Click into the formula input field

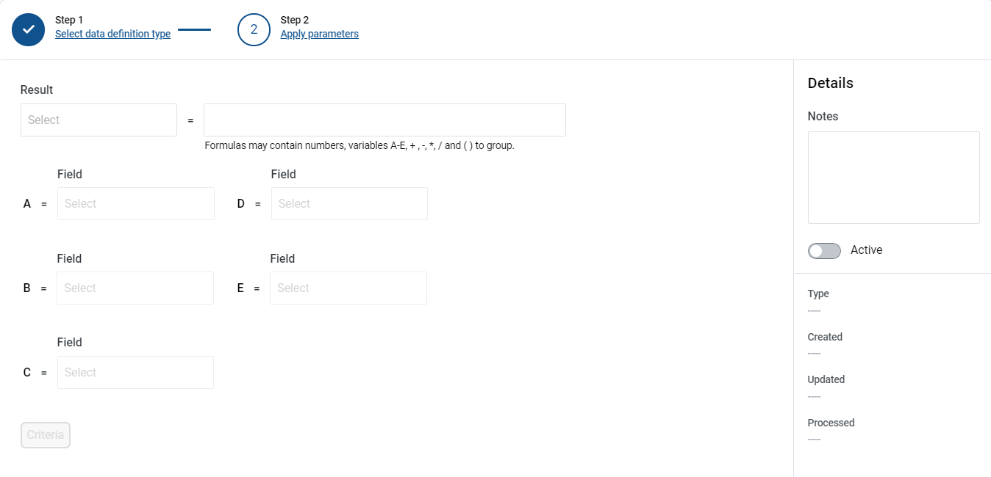384,120
